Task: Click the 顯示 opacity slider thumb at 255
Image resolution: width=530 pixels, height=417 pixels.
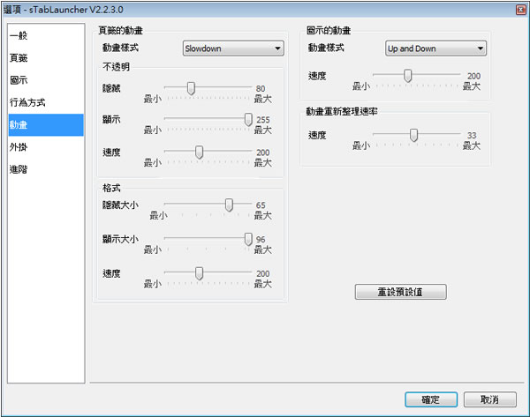Action: click(x=248, y=119)
